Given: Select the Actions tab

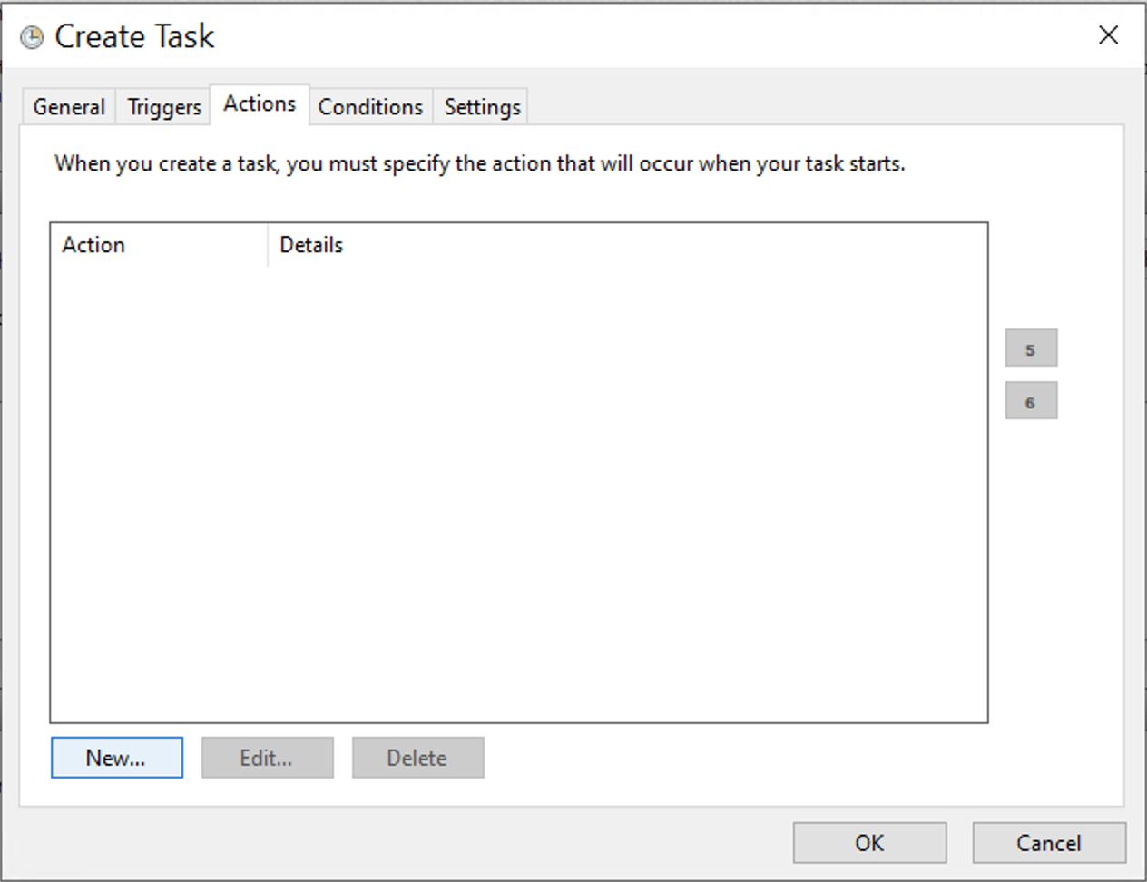Looking at the screenshot, I should tap(259, 103).
